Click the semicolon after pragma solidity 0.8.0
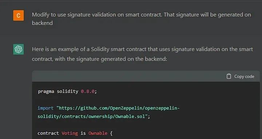Viewport: 262px width, 139px height. pyautogui.click(x=96, y=92)
